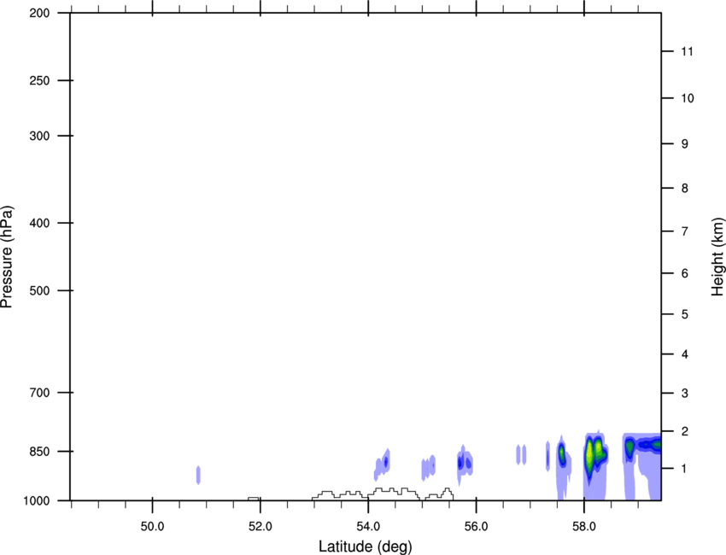Select the 300 pressure tick label
This screenshot has height=555, width=726.
pos(39,136)
